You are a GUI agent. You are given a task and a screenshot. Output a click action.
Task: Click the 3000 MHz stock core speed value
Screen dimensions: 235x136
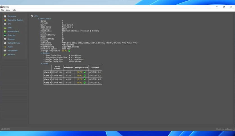tap(66, 49)
